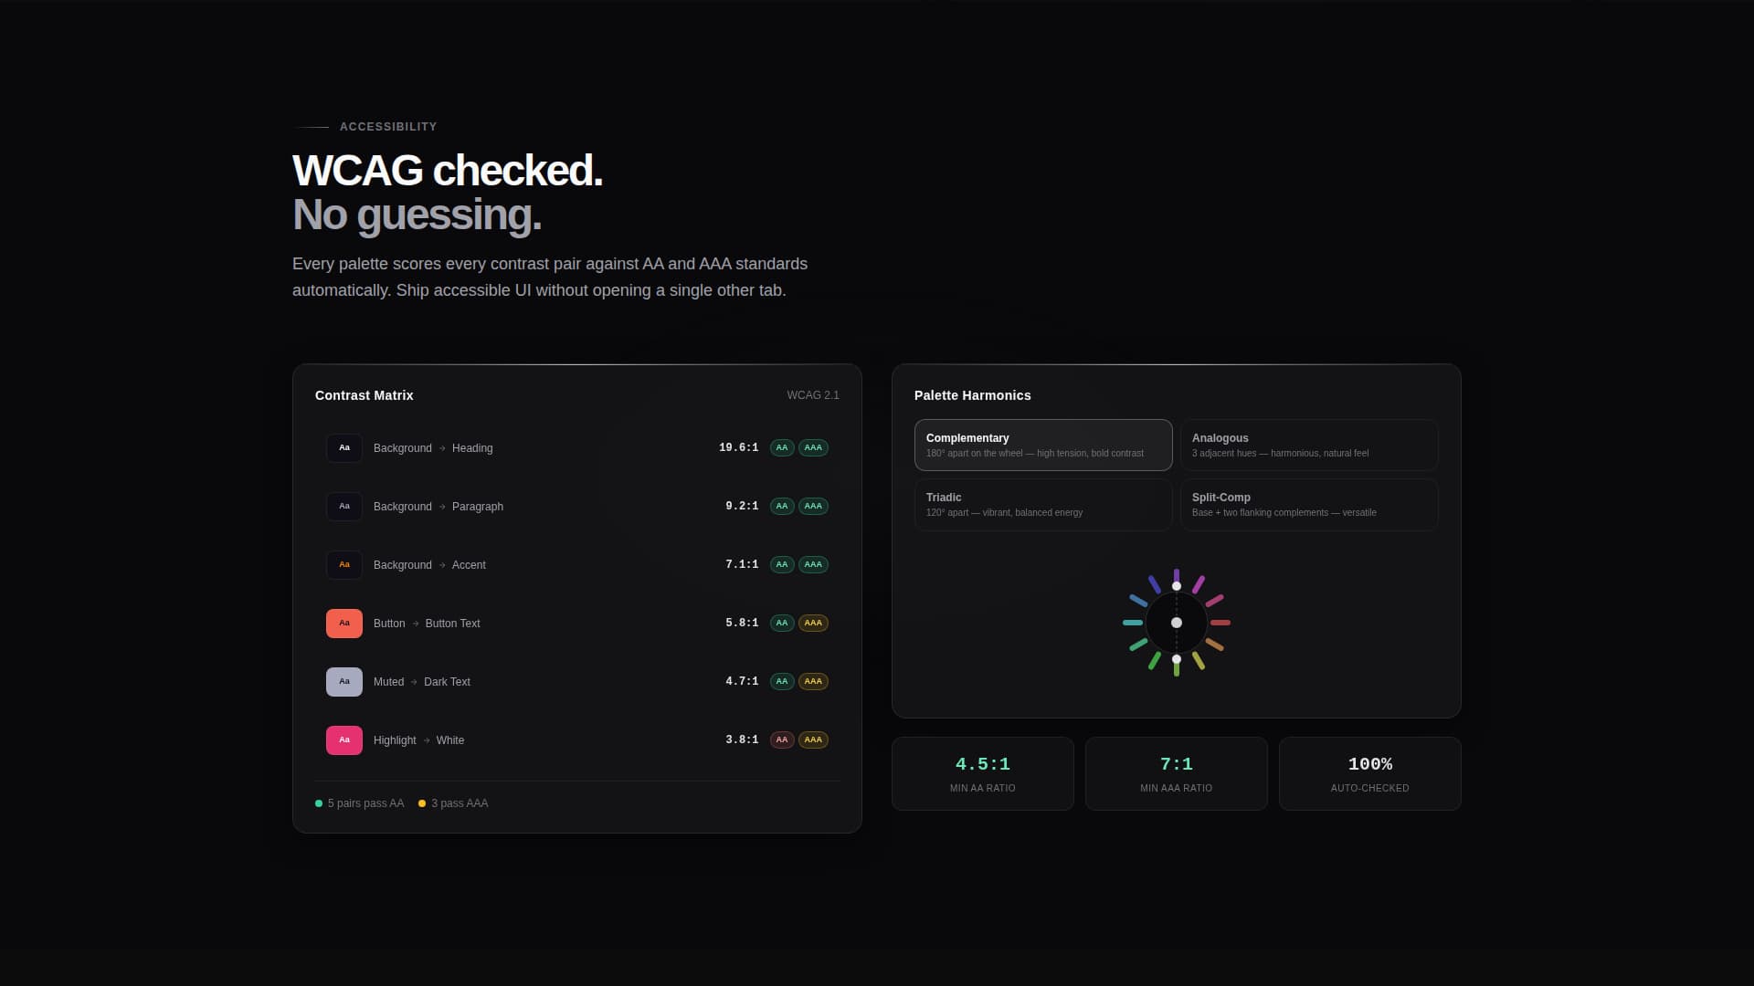
Task: Click the AA badge next to 9.2:1
Action: (x=782, y=507)
